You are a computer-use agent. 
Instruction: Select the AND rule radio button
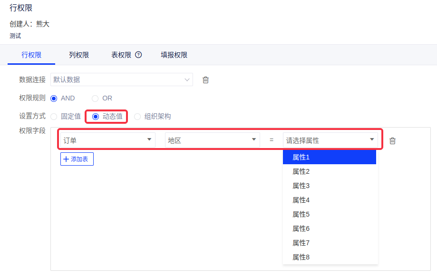pos(54,98)
